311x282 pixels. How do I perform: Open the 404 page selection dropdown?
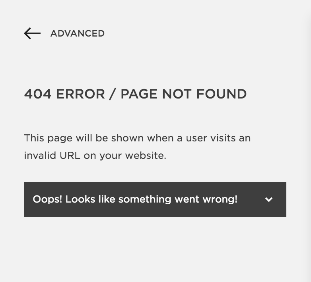pos(155,199)
